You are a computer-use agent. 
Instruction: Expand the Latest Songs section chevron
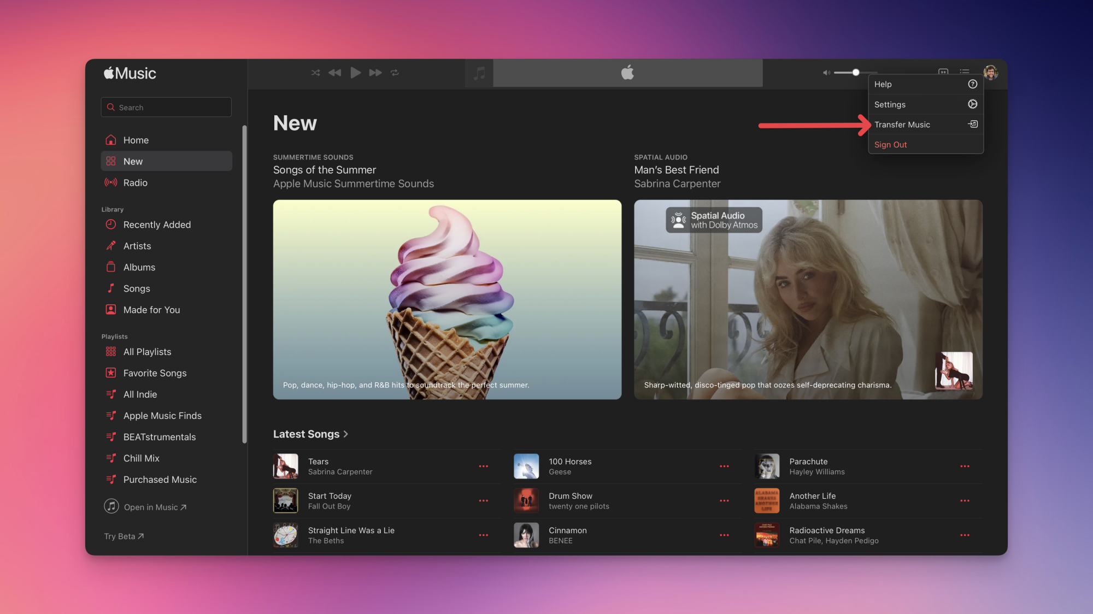(345, 434)
